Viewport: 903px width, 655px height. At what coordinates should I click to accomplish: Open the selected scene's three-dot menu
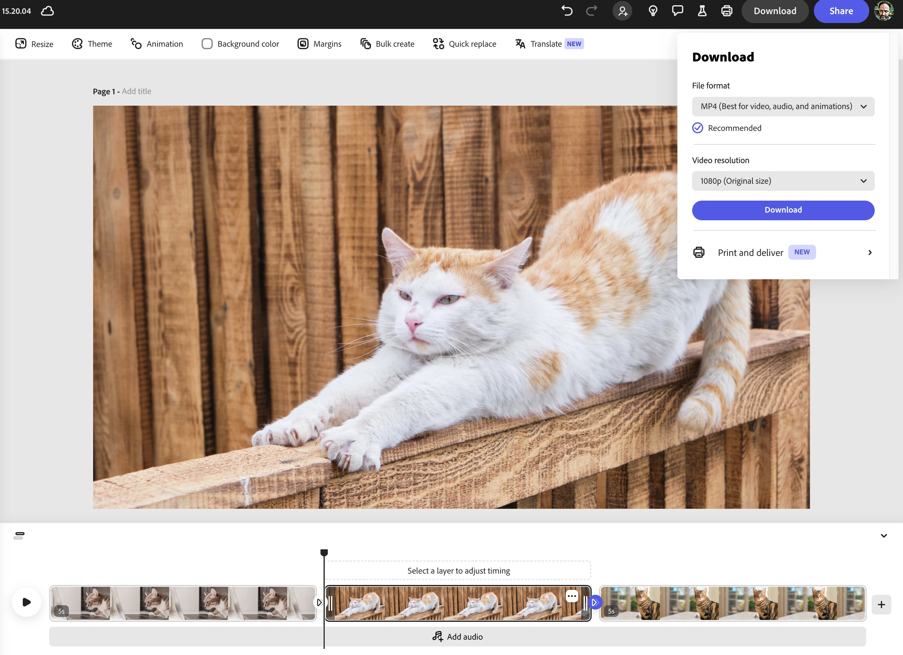572,596
